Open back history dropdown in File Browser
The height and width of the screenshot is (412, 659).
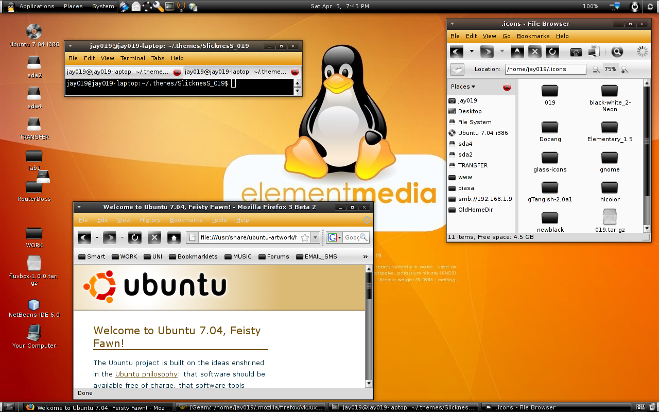coord(472,51)
